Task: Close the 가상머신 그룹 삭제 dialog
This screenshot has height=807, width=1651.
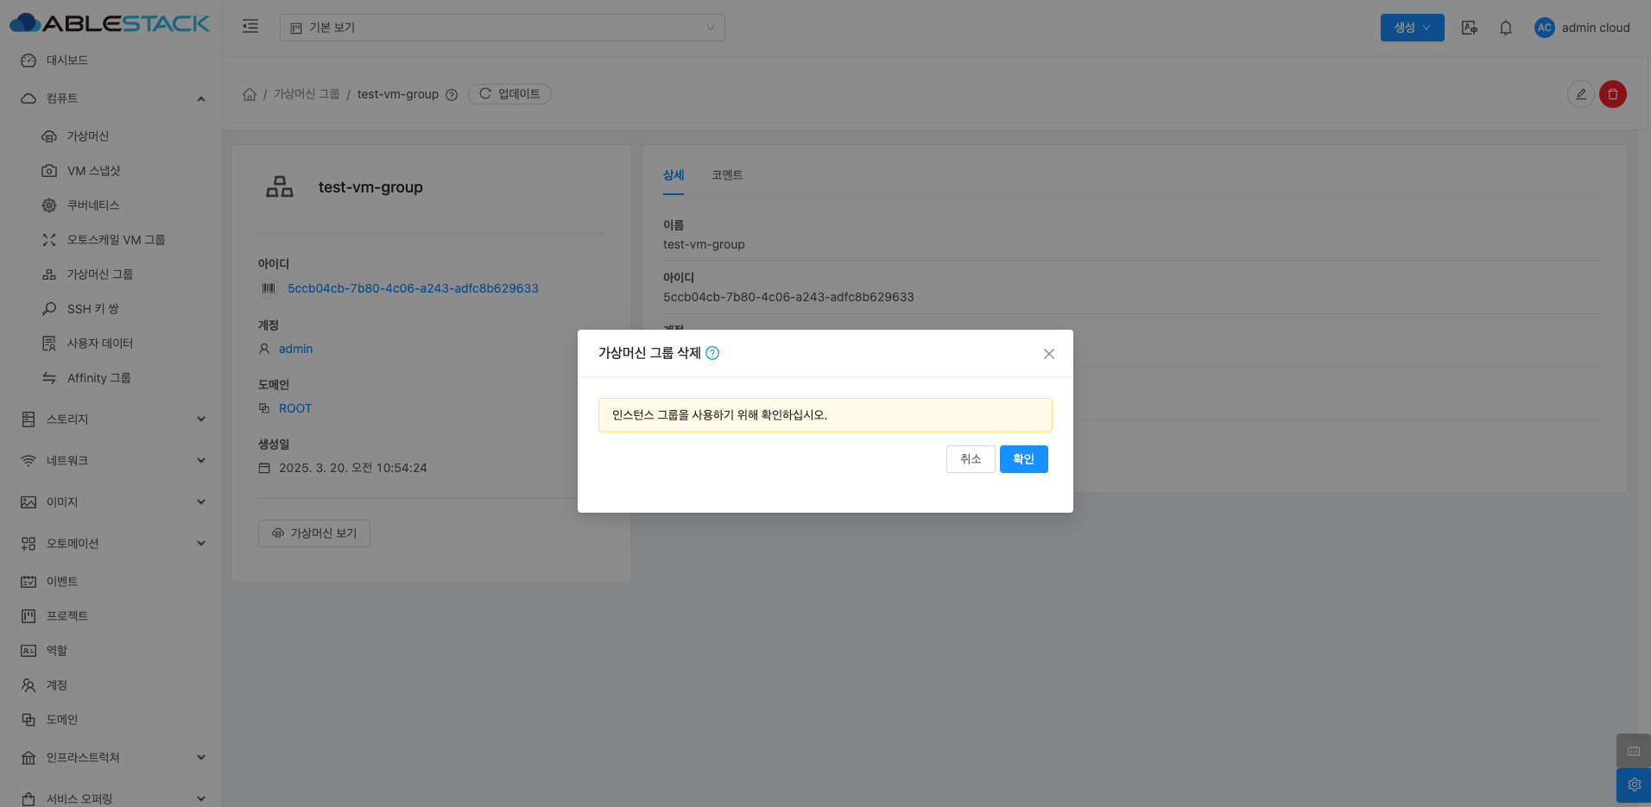Action: 1049,354
